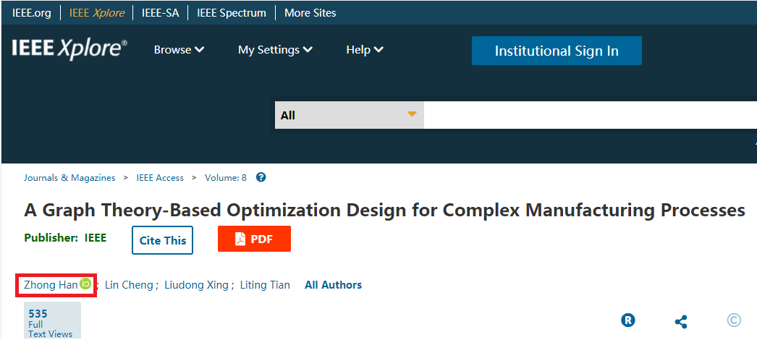Open the Volume: 8 breadcrumb link

[x=226, y=177]
